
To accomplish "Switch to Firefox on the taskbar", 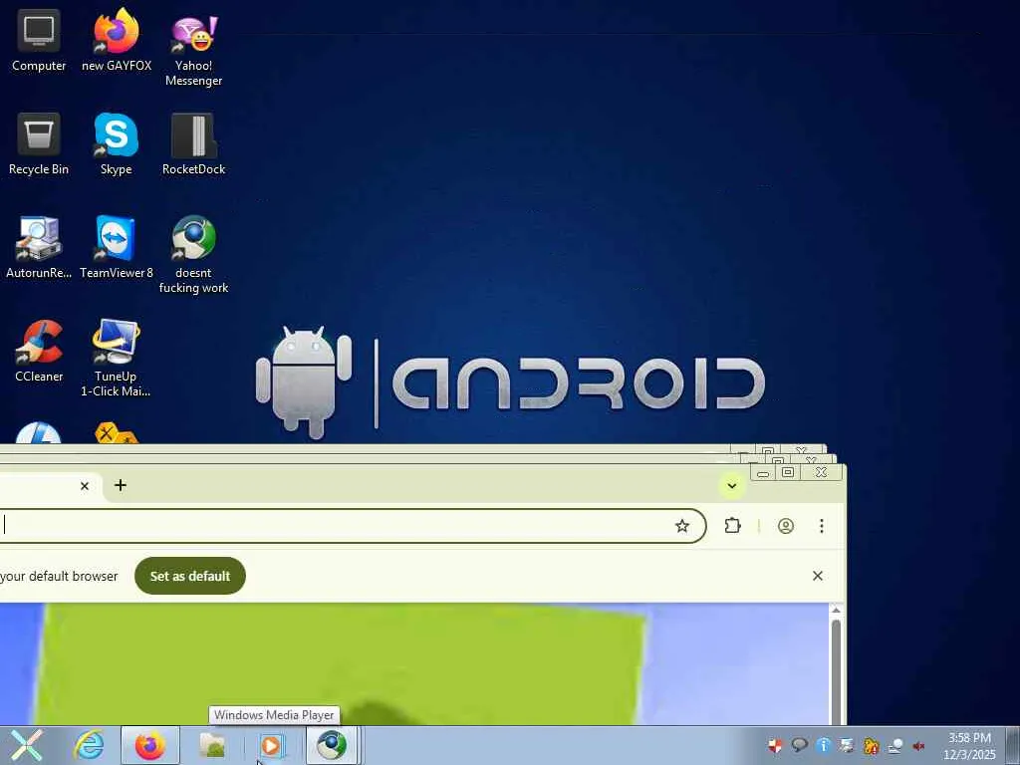I will point(149,745).
